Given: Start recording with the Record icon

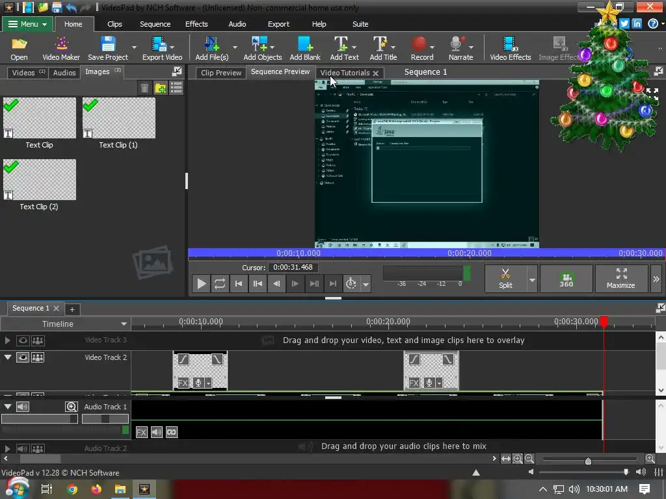Looking at the screenshot, I should click(421, 48).
